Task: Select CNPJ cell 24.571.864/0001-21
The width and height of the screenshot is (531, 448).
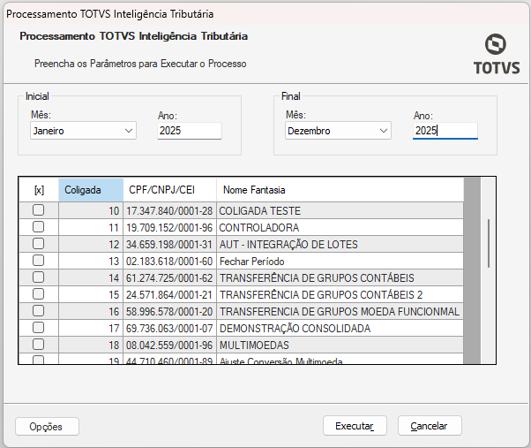Action: coord(169,295)
